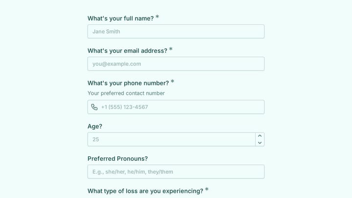Click the required asterisk beside phone number
This screenshot has height=198, width=352.
tap(173, 82)
